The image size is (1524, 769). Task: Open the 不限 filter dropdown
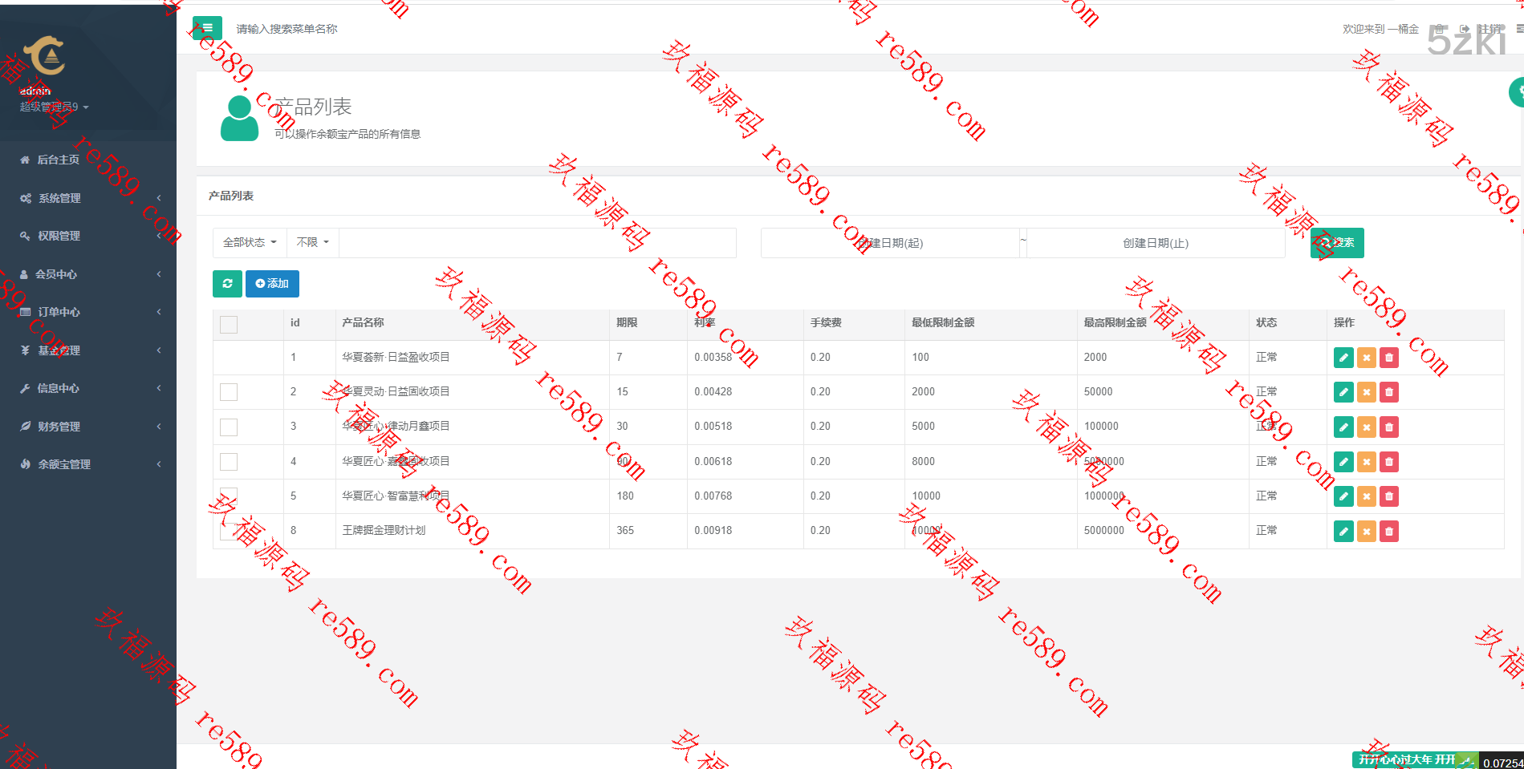(x=312, y=242)
